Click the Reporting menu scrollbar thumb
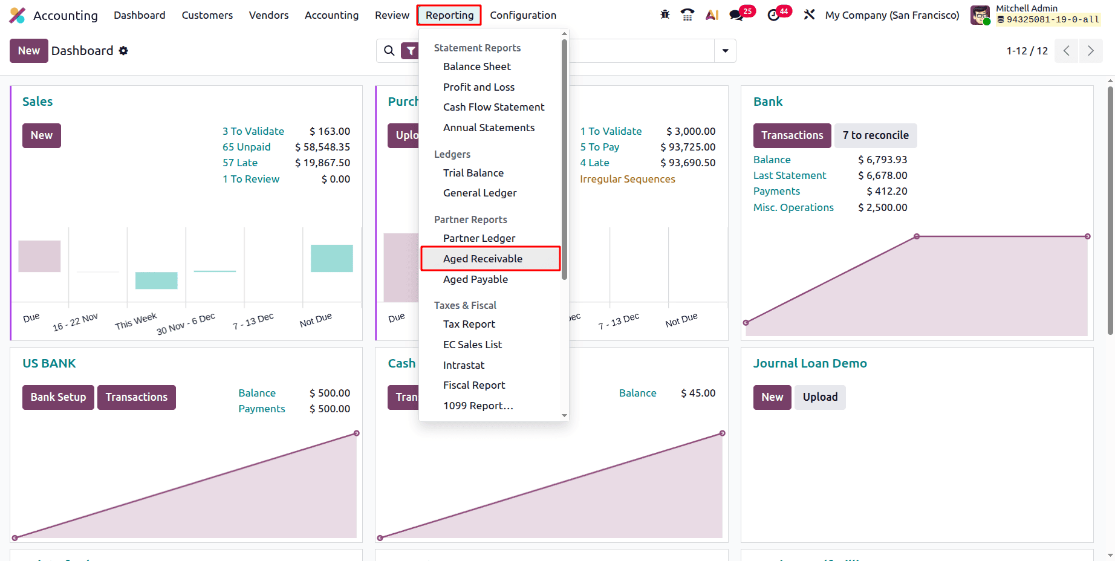The width and height of the screenshot is (1115, 561). [564, 159]
